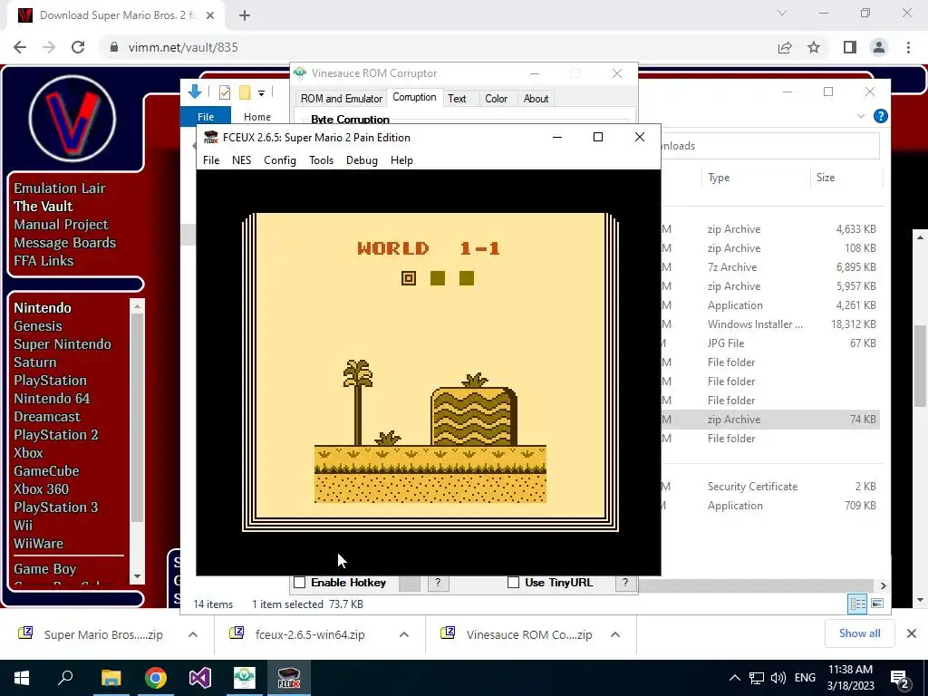Open Chrome profile avatar

(879, 47)
